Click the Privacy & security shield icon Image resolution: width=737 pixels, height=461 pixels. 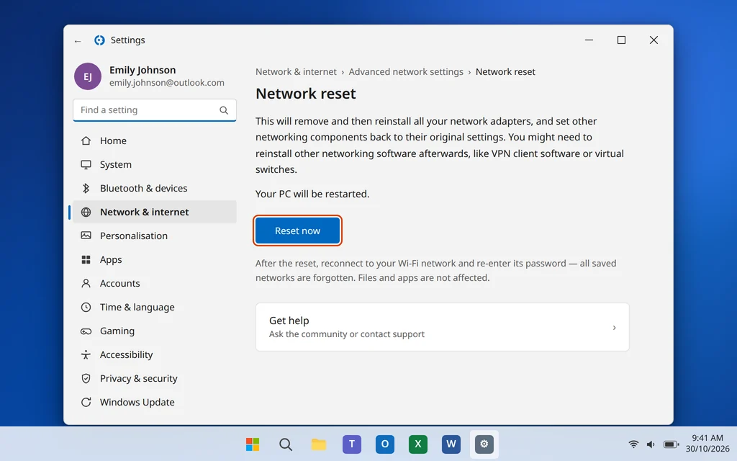tap(86, 378)
